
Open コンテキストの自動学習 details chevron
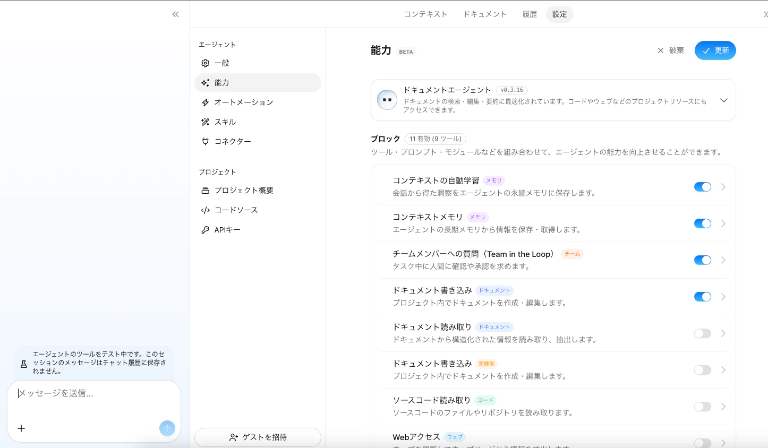tap(723, 187)
